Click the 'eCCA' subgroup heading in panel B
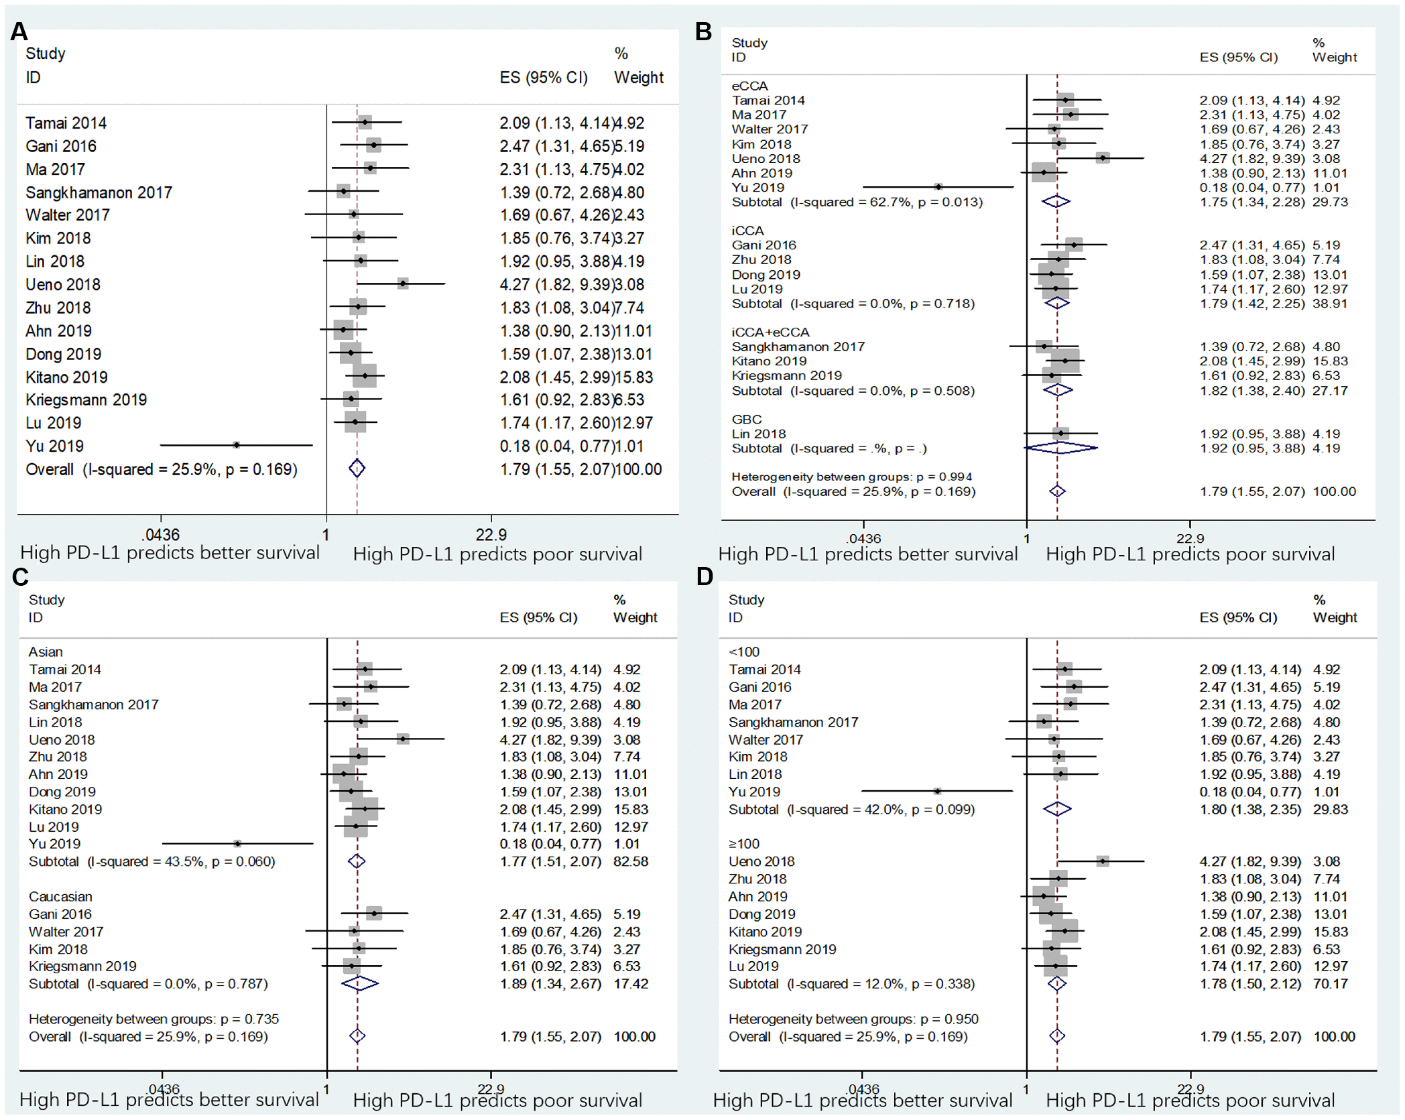The image size is (1405, 1120). coord(749,86)
